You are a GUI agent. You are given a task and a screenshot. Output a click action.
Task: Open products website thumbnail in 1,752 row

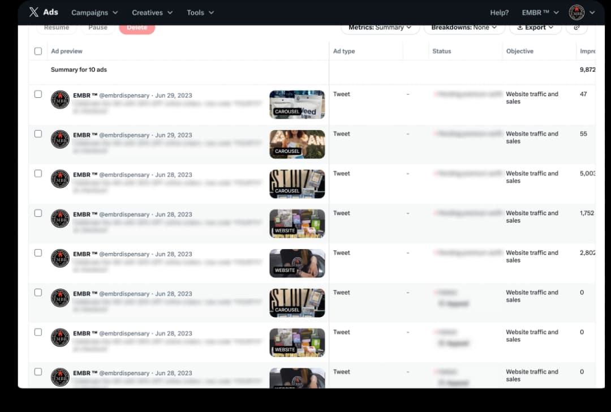[x=297, y=224]
